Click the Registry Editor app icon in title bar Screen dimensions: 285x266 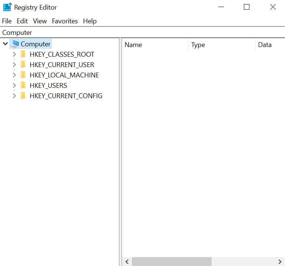(7, 7)
